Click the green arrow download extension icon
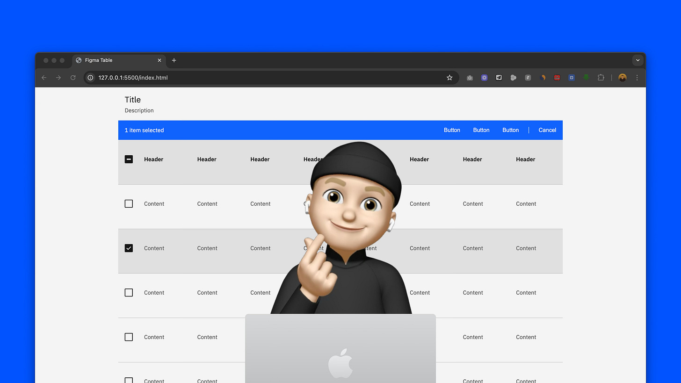 pos(586,78)
